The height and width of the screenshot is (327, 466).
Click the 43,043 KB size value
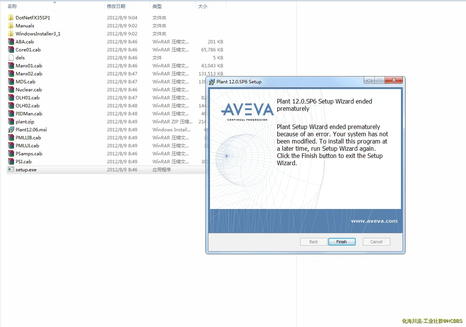click(x=212, y=65)
